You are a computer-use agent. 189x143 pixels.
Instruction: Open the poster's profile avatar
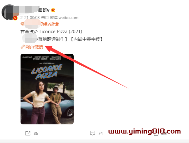coord(9,12)
